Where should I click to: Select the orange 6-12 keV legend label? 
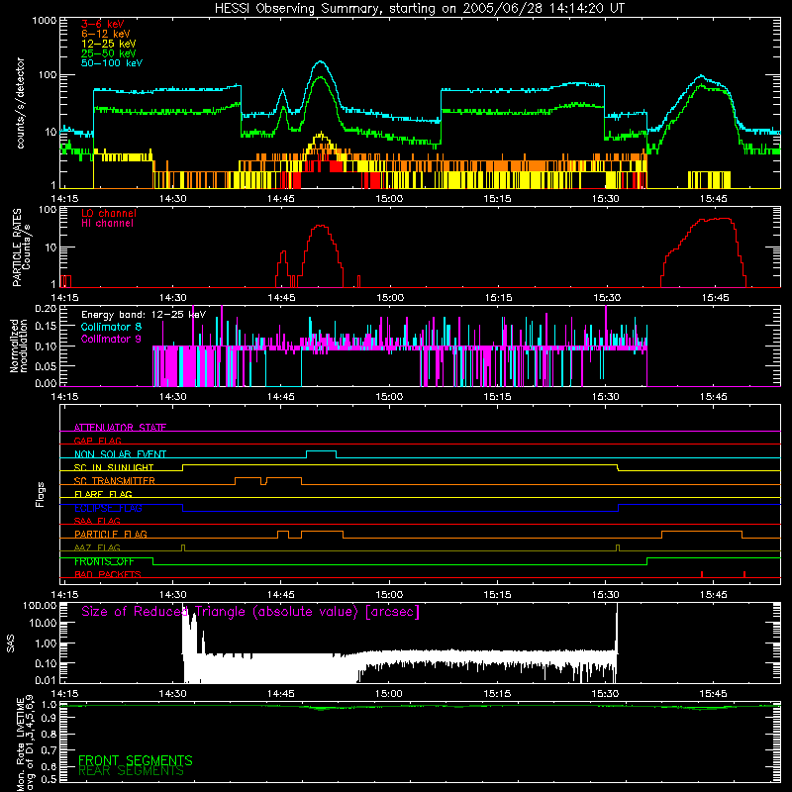(106, 34)
